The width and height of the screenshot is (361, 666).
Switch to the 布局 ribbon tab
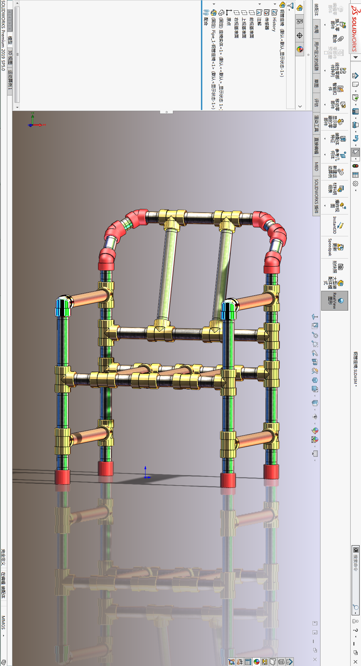[316, 28]
